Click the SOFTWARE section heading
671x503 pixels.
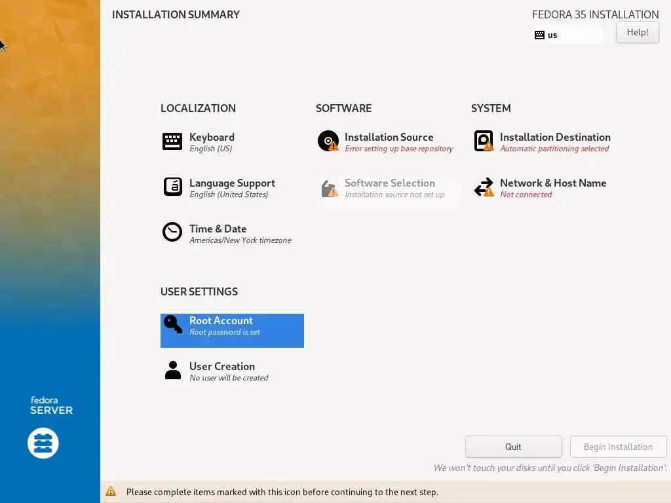tap(343, 108)
